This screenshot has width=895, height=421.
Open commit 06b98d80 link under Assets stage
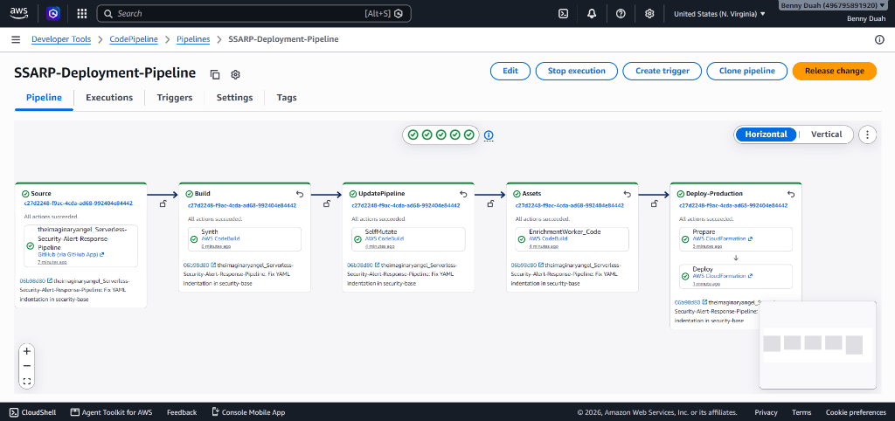point(527,266)
